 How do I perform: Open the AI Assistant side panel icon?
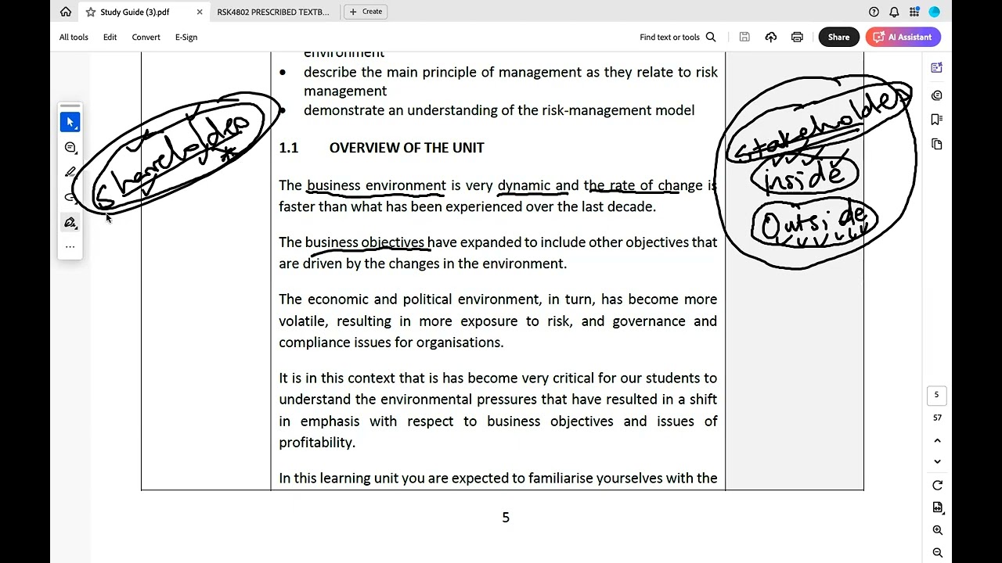point(937,68)
